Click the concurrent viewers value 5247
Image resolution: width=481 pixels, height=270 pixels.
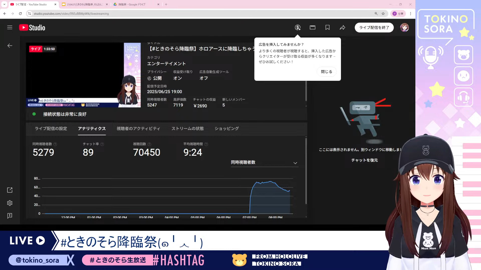coord(152,105)
